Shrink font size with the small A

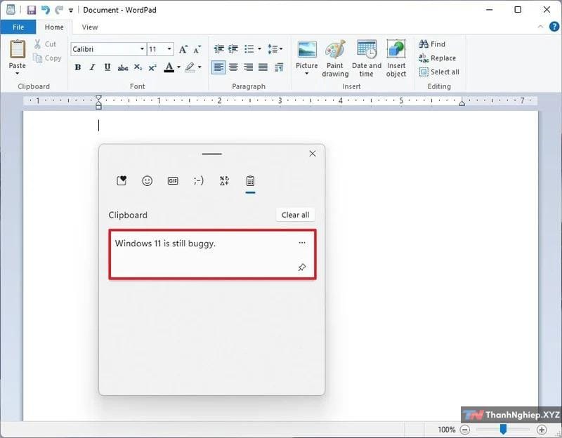click(x=197, y=49)
